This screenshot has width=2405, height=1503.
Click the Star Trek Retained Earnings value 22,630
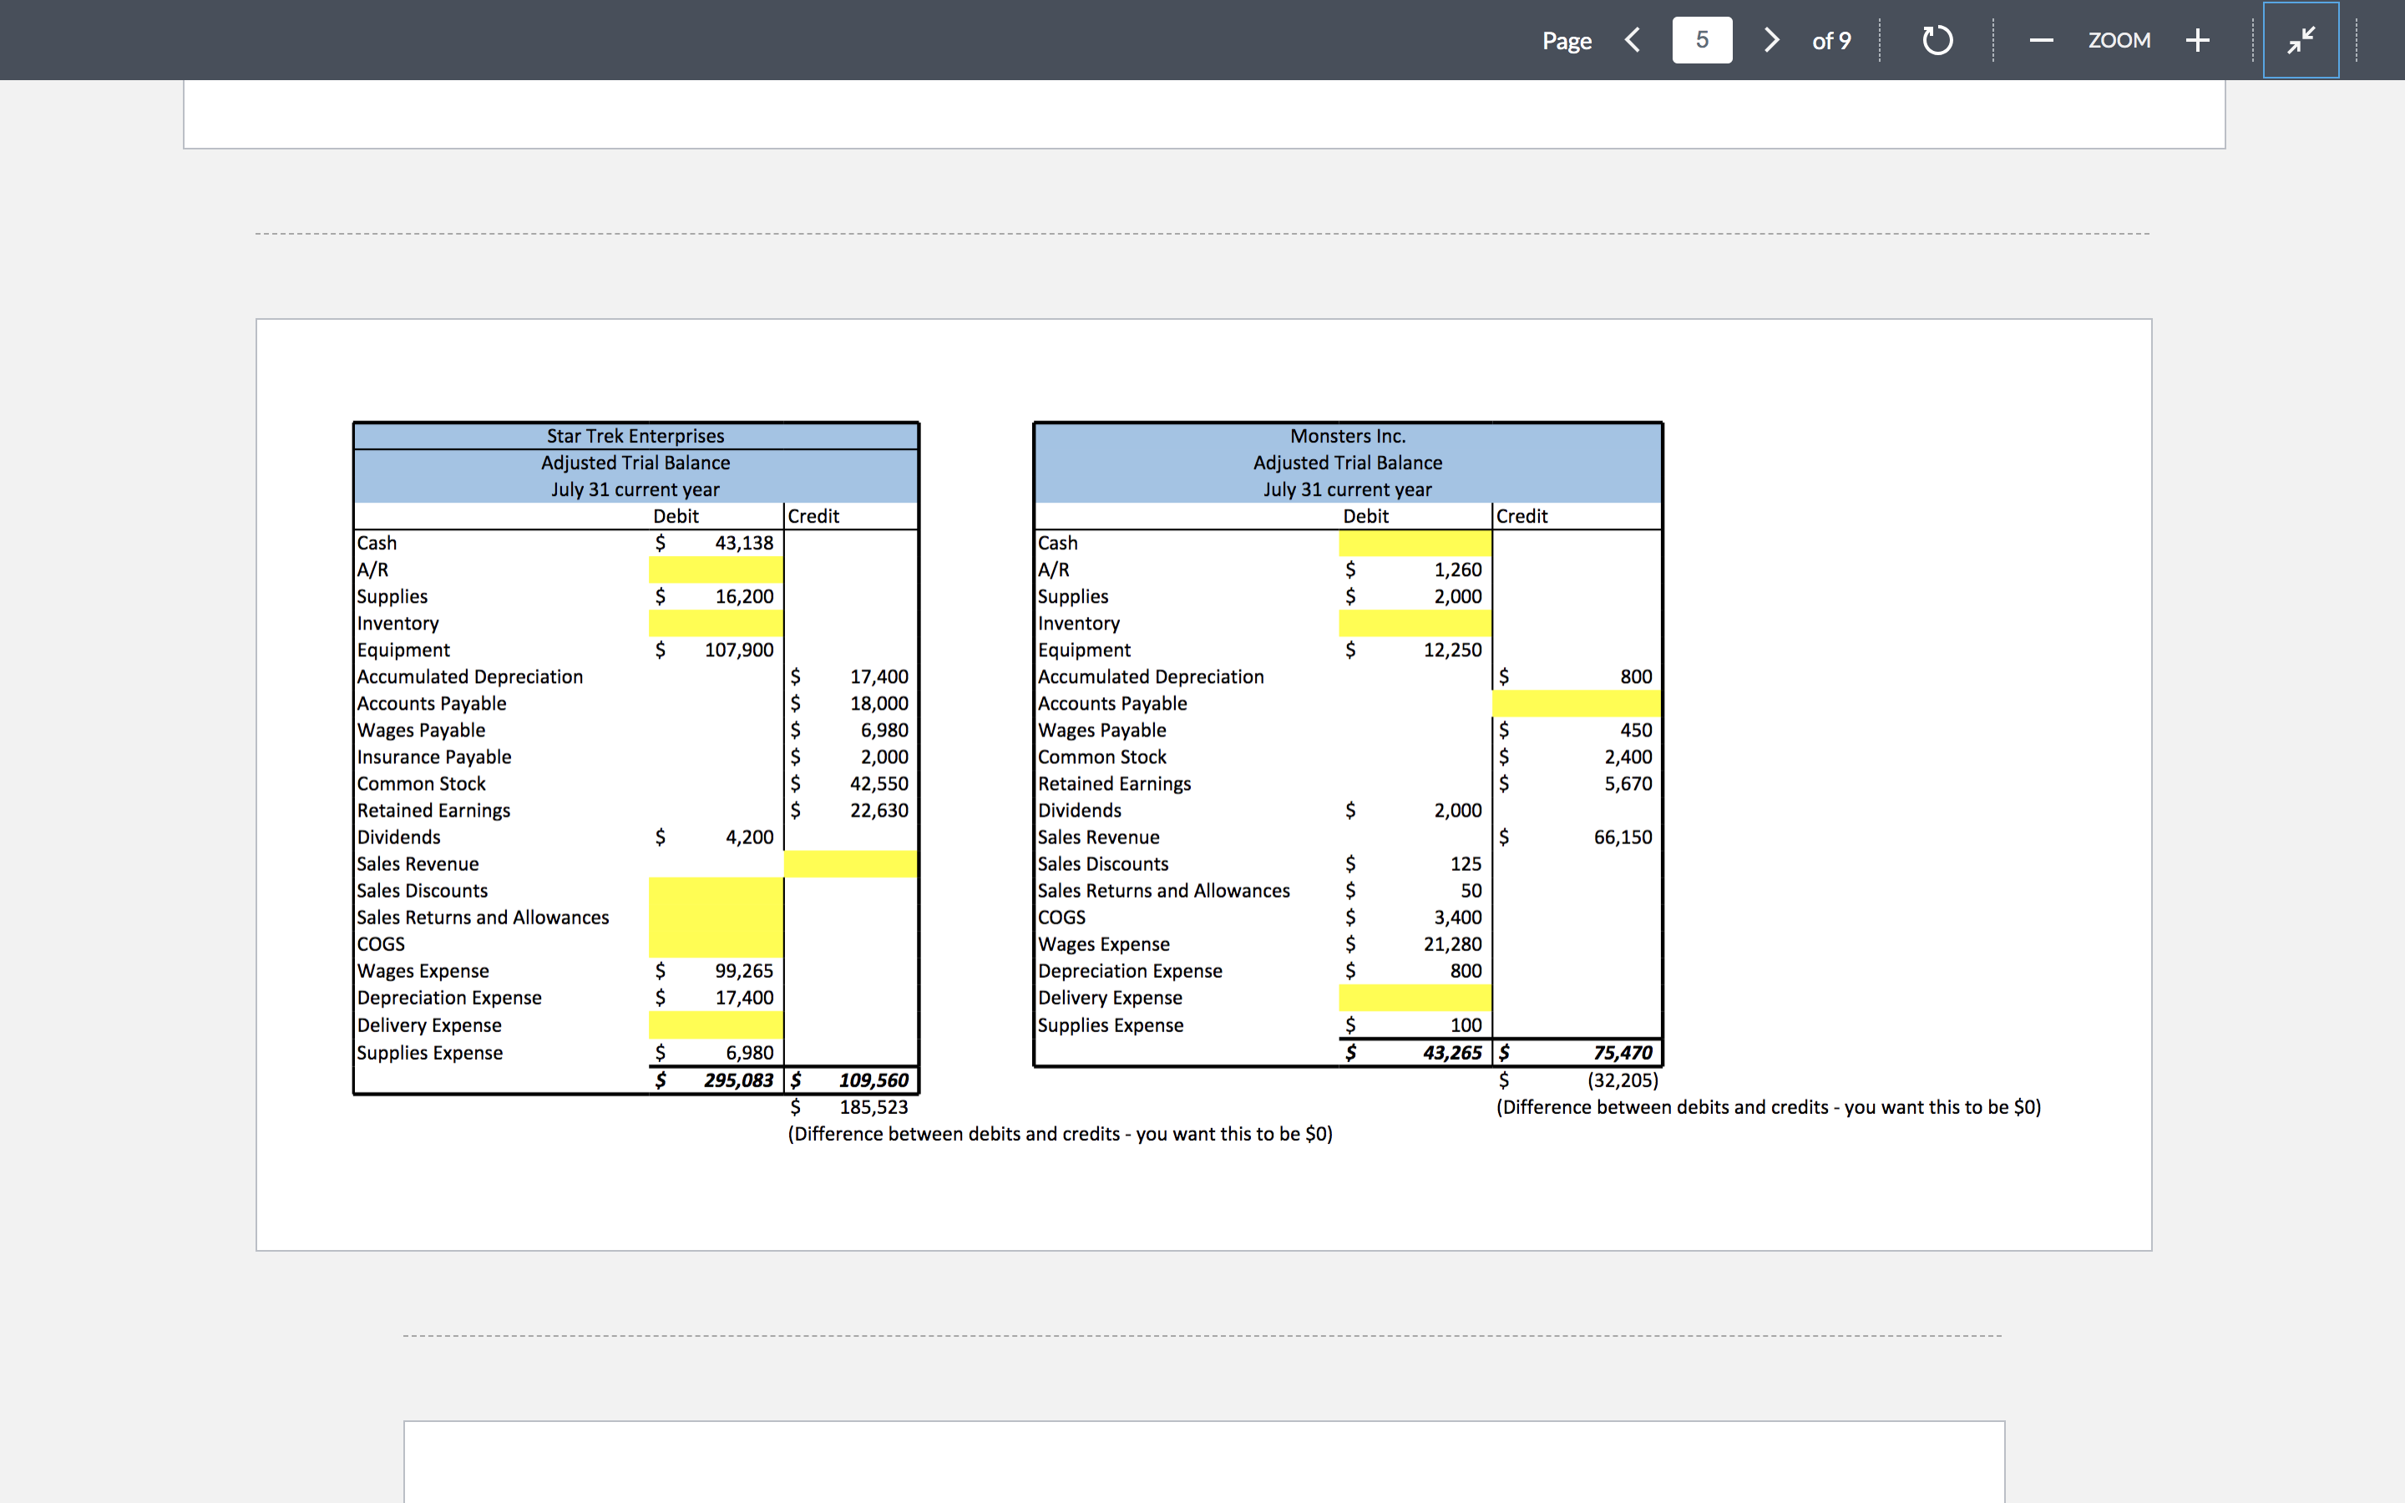click(x=878, y=811)
